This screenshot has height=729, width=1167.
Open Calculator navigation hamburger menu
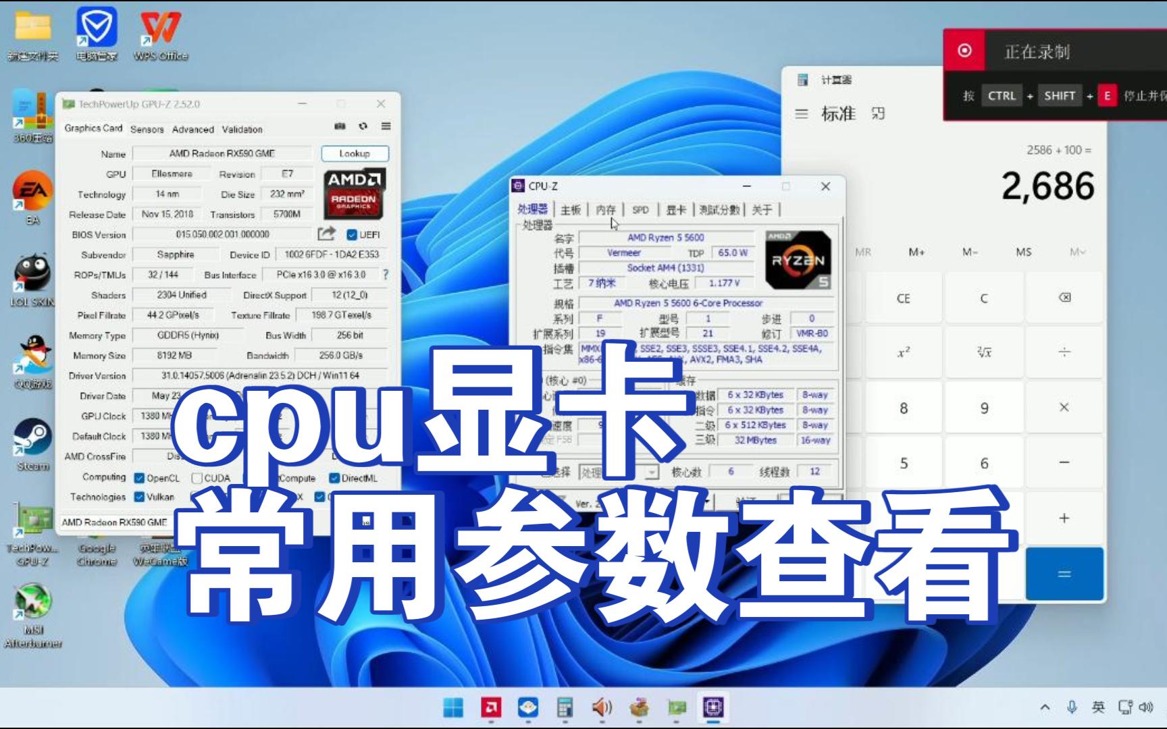802,114
